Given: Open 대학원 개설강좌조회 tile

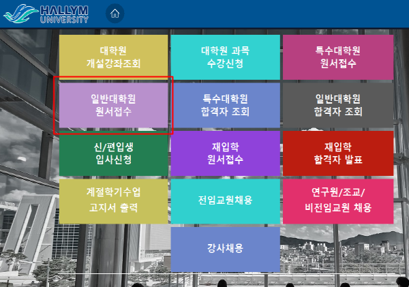Looking at the screenshot, I should click(113, 57).
